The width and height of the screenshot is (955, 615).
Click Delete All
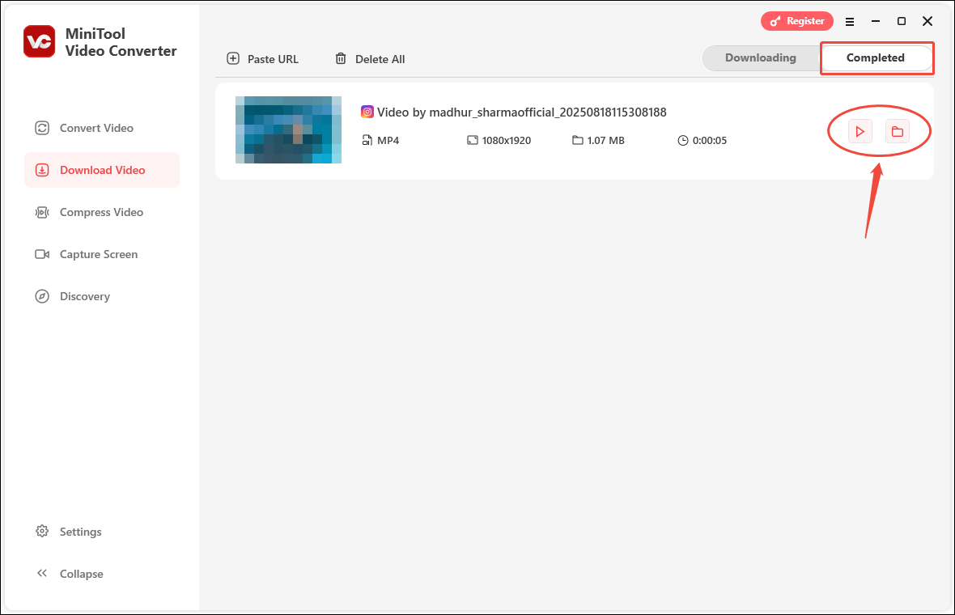tap(370, 59)
